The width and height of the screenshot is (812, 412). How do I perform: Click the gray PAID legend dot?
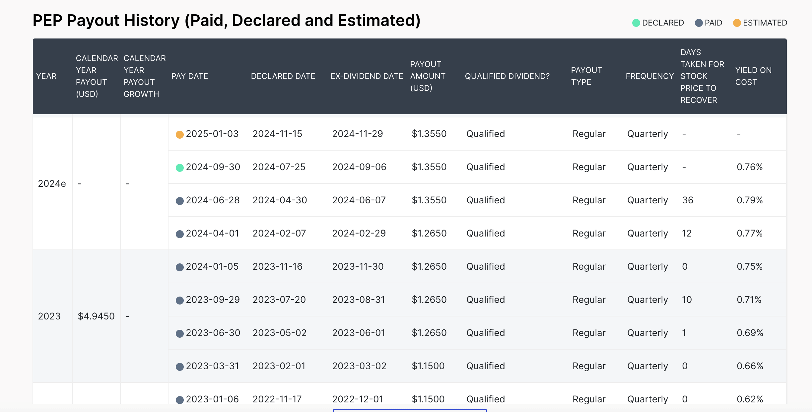tap(699, 23)
